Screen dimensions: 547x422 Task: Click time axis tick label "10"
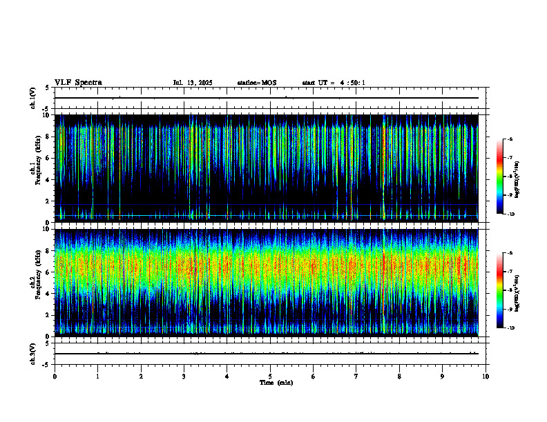486,376
